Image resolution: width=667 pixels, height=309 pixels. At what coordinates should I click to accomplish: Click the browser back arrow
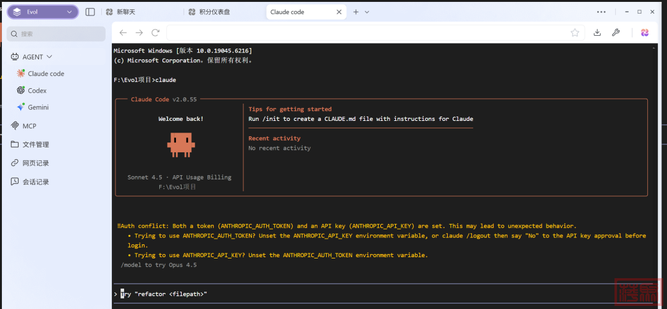click(123, 33)
